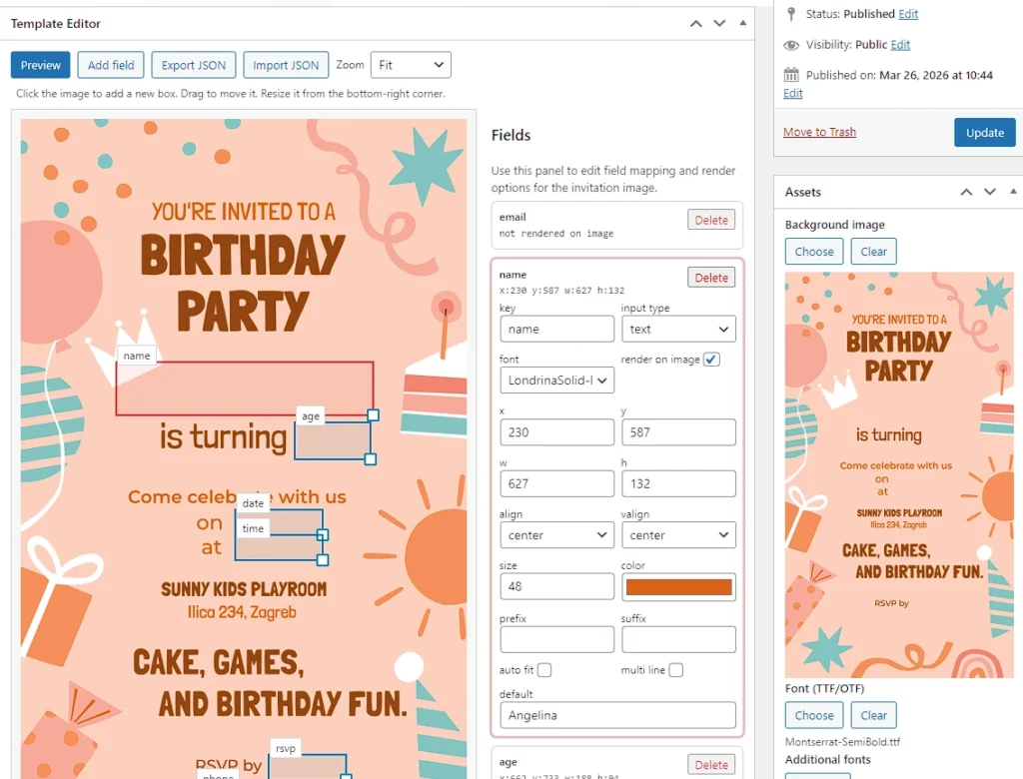The image size is (1023, 779).
Task: Open the valign dropdown set to center
Action: [x=678, y=535]
